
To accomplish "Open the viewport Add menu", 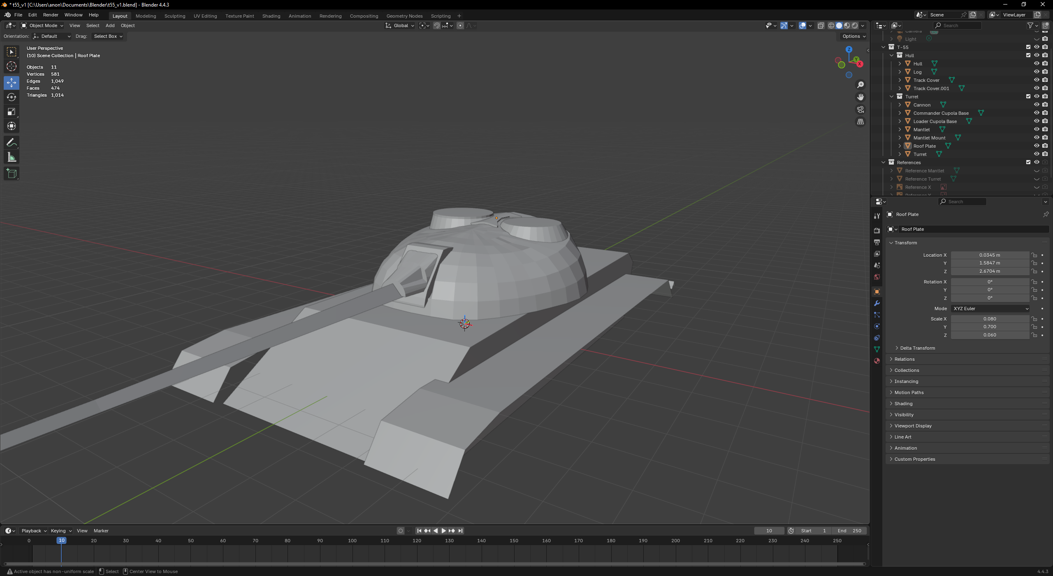I will click(110, 26).
